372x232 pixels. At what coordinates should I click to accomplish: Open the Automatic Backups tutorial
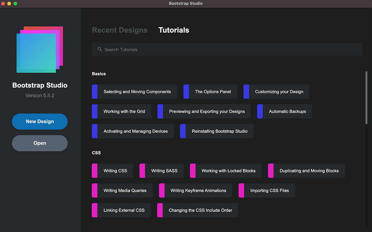click(285, 111)
